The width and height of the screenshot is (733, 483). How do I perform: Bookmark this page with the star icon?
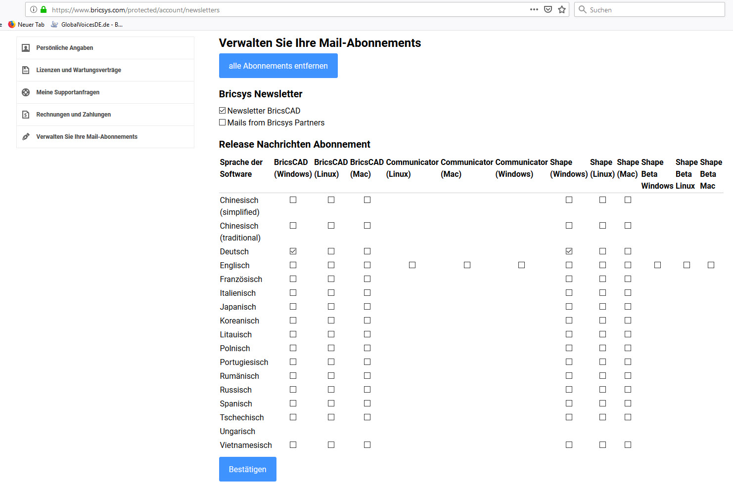click(x=562, y=9)
